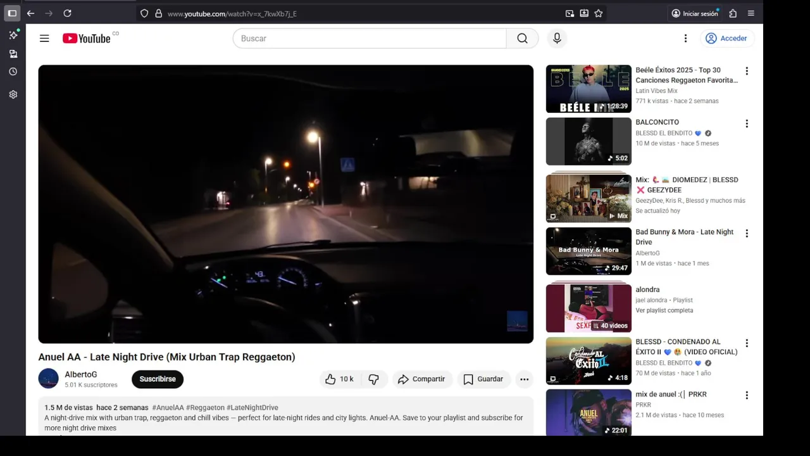Open options for Bad Bunny & Mora video

pyautogui.click(x=747, y=233)
